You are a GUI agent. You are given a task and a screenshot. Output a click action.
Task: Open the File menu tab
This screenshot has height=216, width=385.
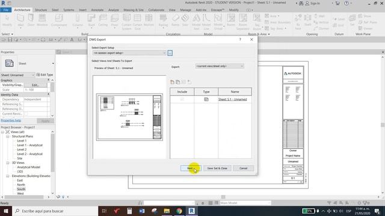click(6, 10)
